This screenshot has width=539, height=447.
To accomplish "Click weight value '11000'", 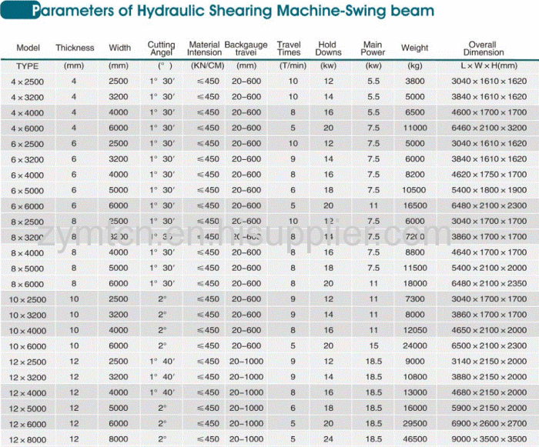I will point(415,128).
